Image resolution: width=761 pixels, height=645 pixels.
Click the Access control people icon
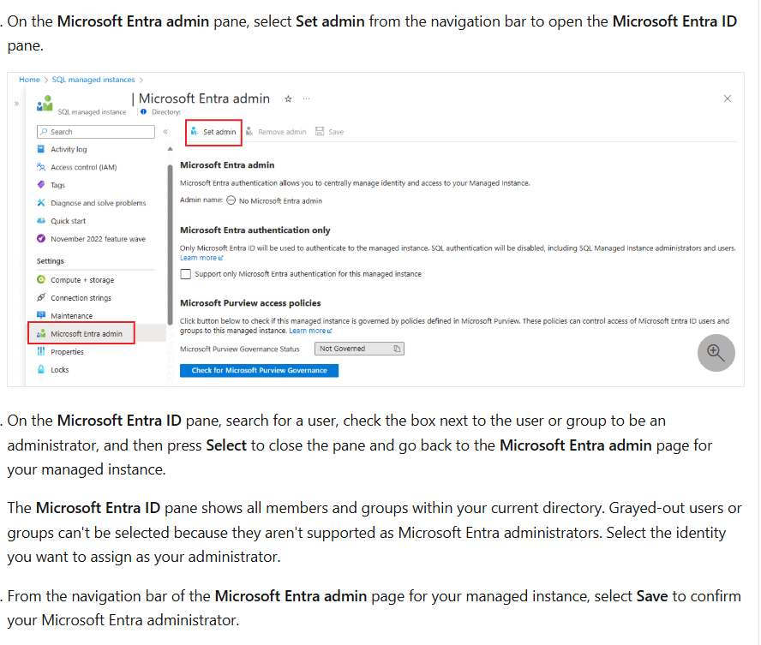tap(41, 167)
